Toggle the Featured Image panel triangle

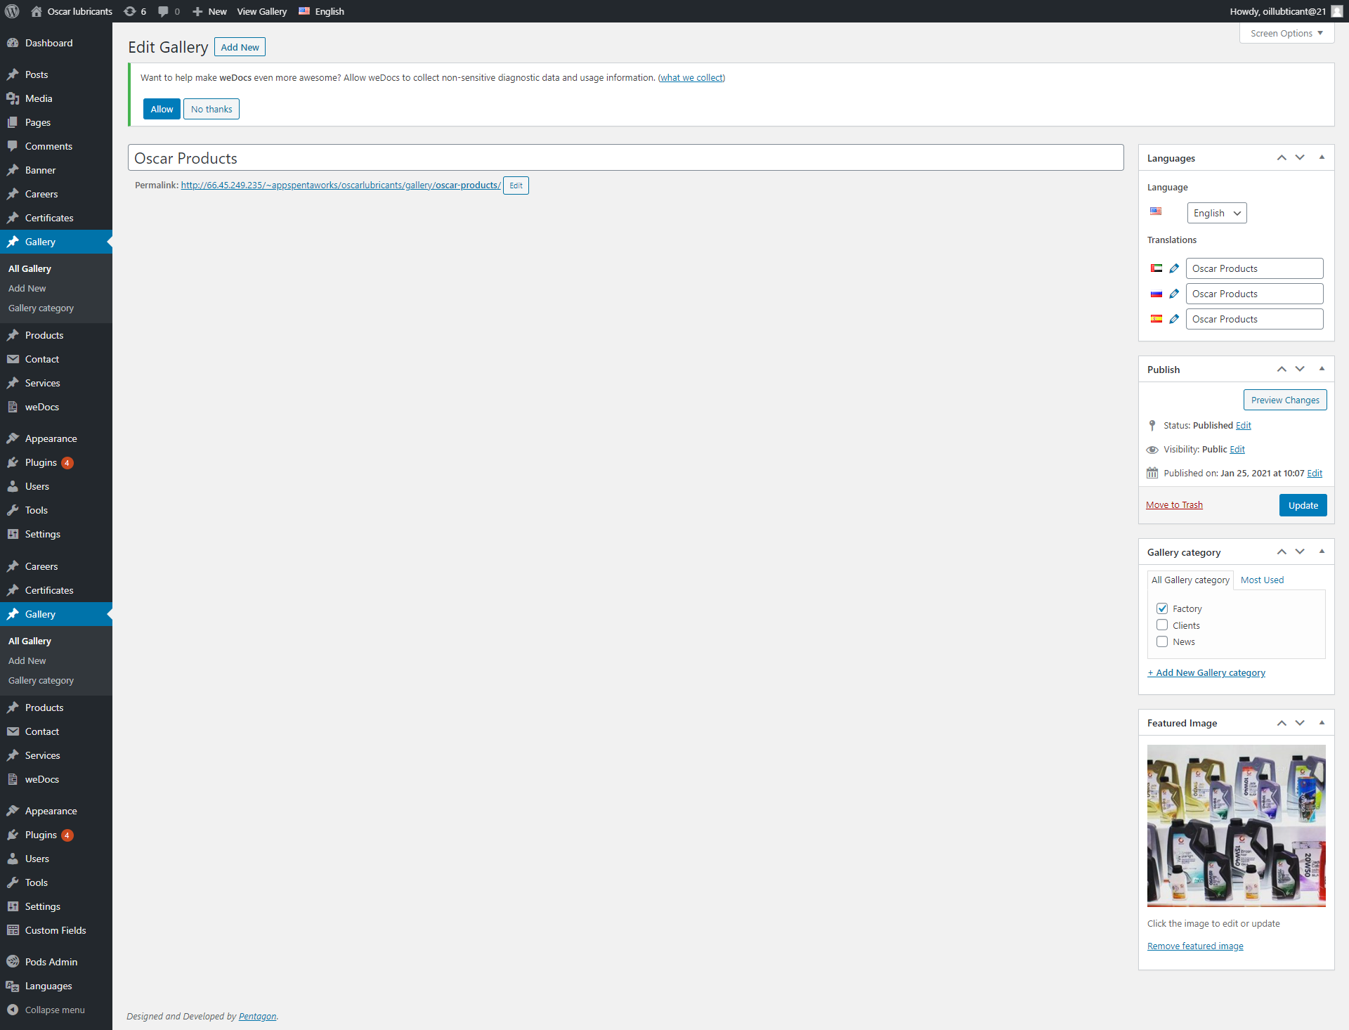[1322, 722]
